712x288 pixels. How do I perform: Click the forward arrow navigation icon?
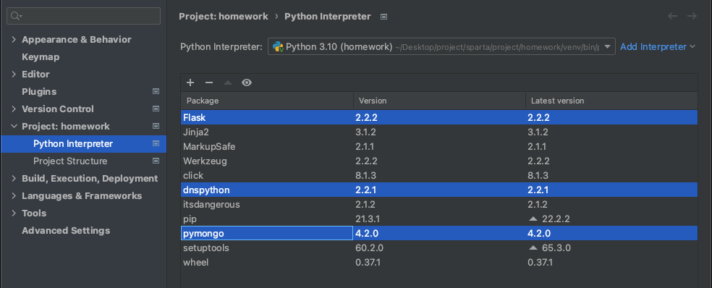692,17
